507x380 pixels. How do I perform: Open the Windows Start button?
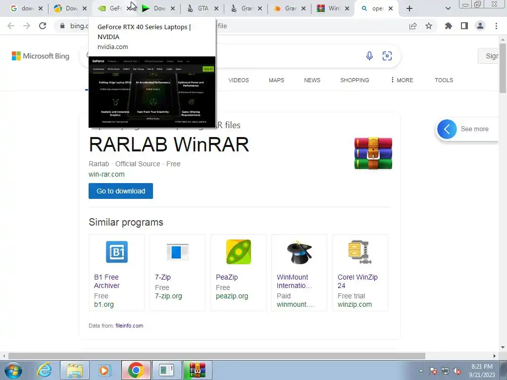click(13, 370)
